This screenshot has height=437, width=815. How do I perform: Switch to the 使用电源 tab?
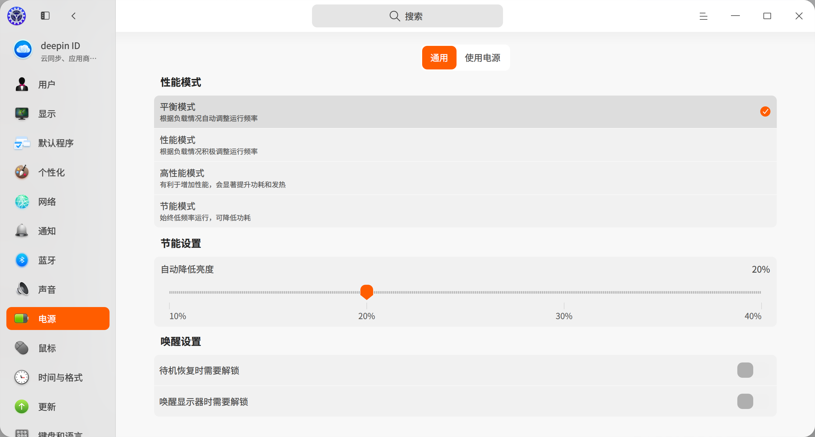[x=483, y=58]
